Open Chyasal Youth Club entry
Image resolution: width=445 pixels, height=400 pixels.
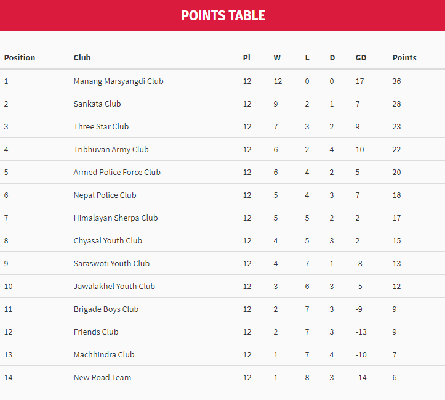(108, 241)
